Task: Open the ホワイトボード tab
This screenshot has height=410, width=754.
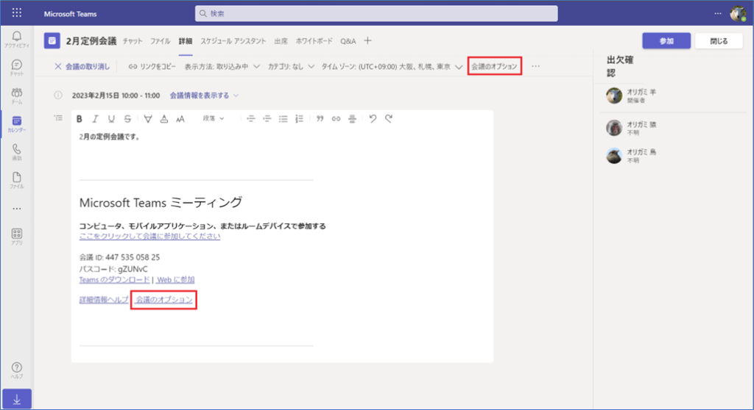Action: 314,41
